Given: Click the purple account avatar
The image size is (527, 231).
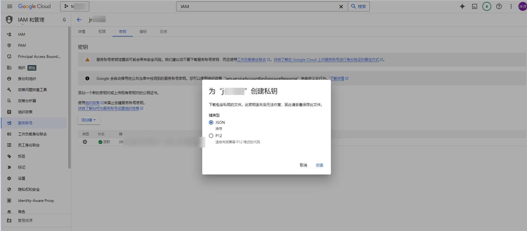Looking at the screenshot, I should 523,6.
